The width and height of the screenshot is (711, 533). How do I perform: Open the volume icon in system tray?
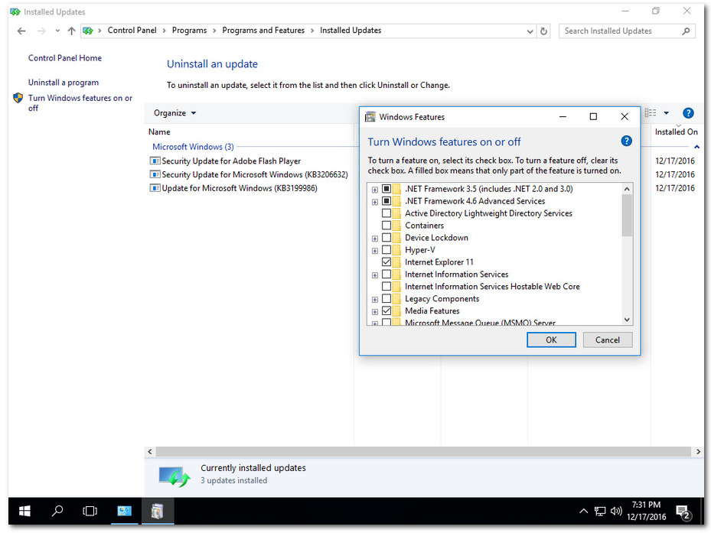coord(616,512)
